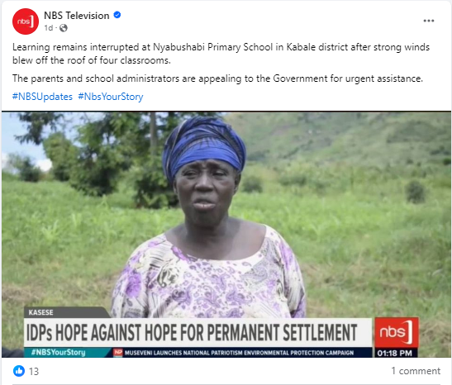Open the #NbsYourStory hashtag link
This screenshot has width=452, height=385.
pos(111,97)
